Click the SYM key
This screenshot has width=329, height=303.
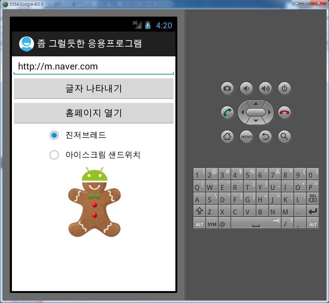[212, 223]
